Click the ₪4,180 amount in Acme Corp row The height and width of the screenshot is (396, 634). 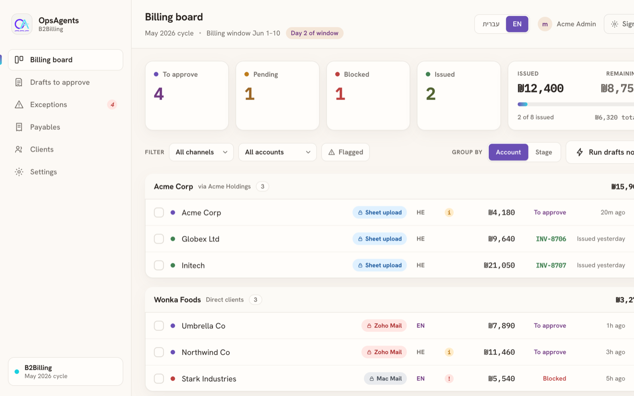point(501,212)
